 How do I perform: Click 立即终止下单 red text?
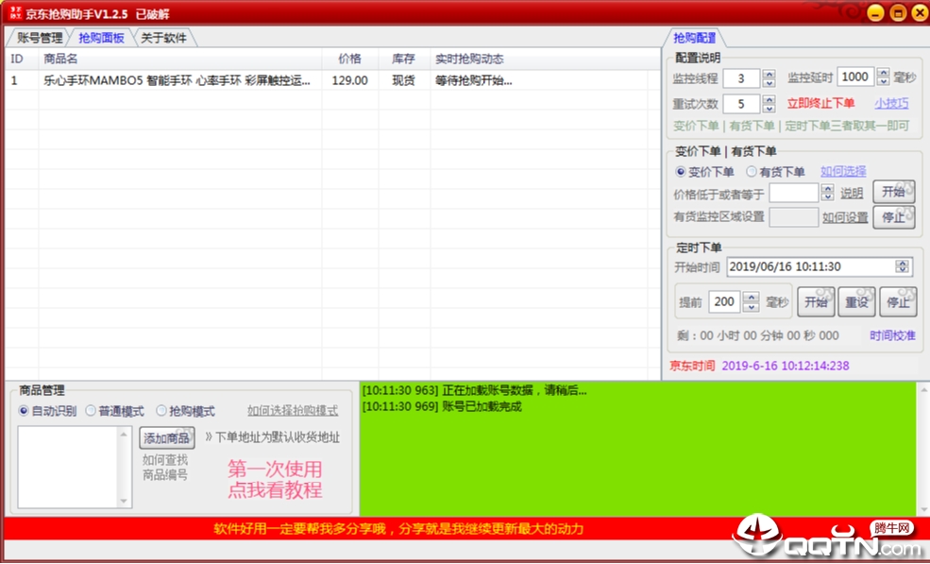(820, 103)
